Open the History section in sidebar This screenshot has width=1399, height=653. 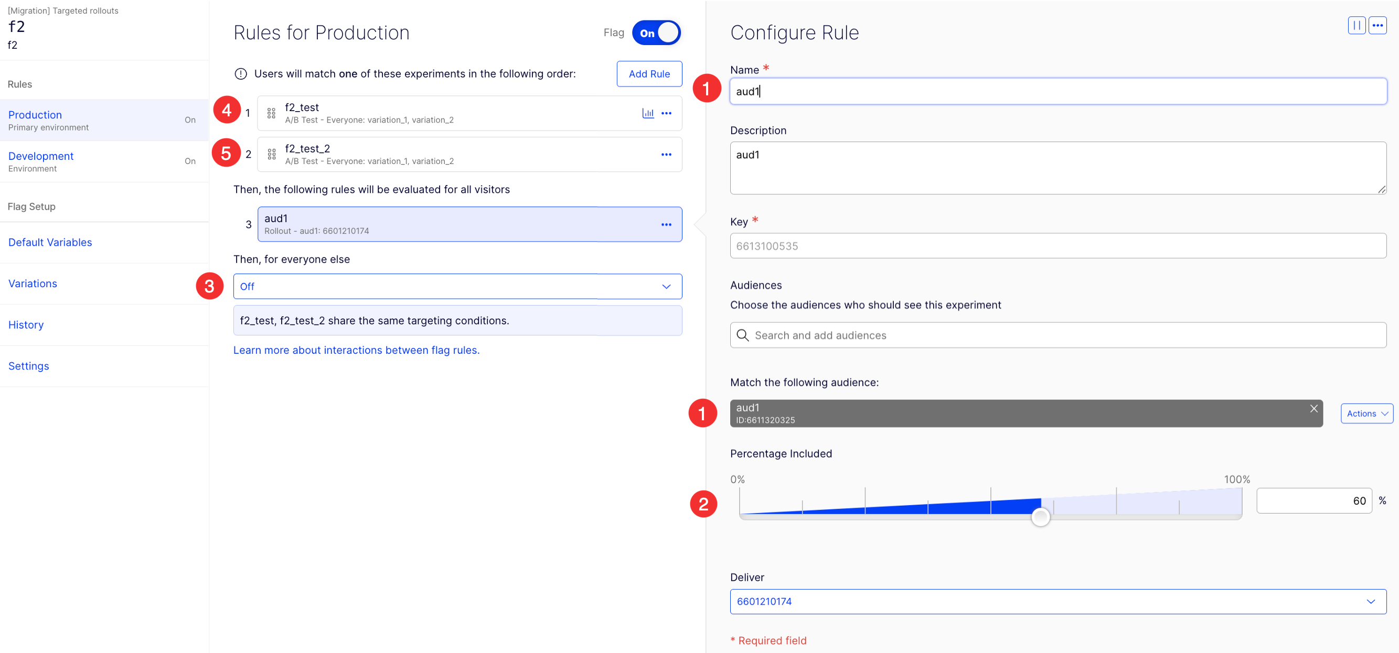[x=26, y=324]
